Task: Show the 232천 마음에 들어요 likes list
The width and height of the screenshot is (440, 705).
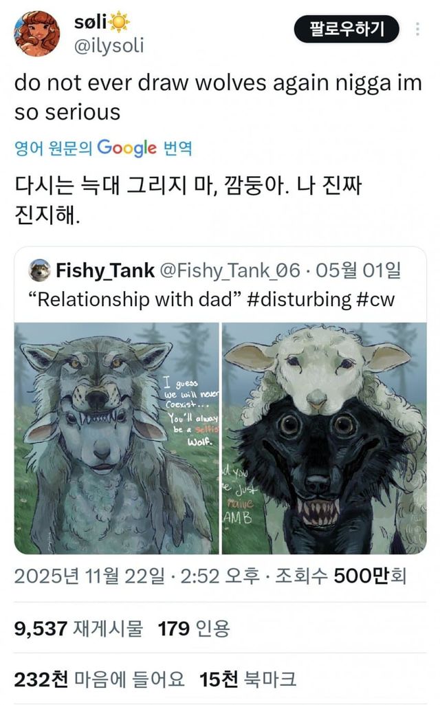Action: pyautogui.click(x=99, y=679)
